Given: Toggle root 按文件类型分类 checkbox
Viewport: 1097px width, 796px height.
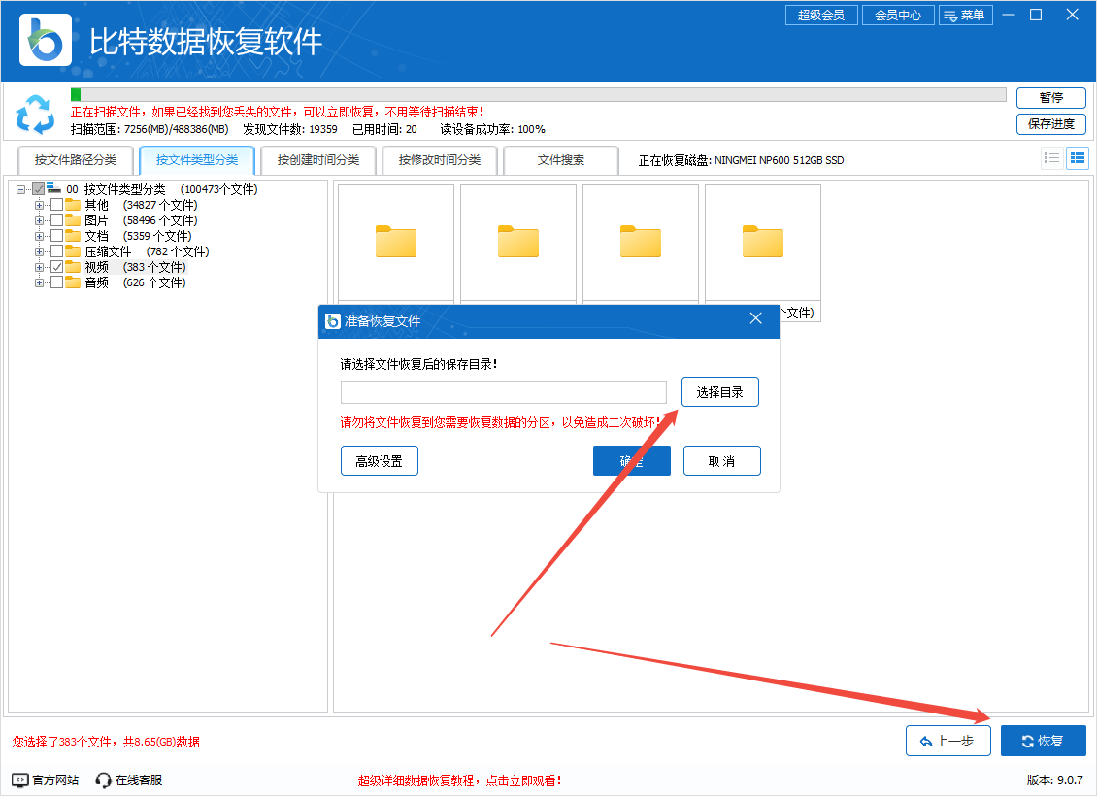Looking at the screenshot, I should (x=39, y=189).
